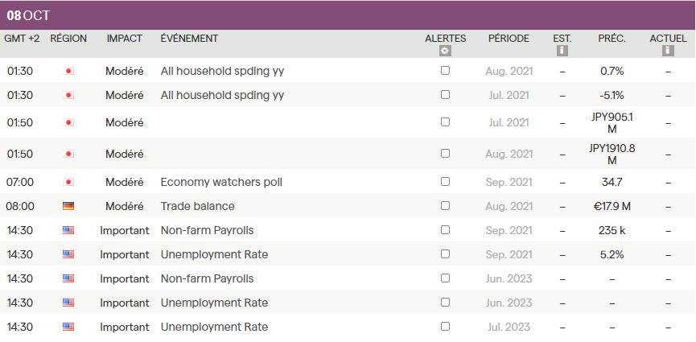
Task: Click the RÉGION column header
Action: pos(68,38)
